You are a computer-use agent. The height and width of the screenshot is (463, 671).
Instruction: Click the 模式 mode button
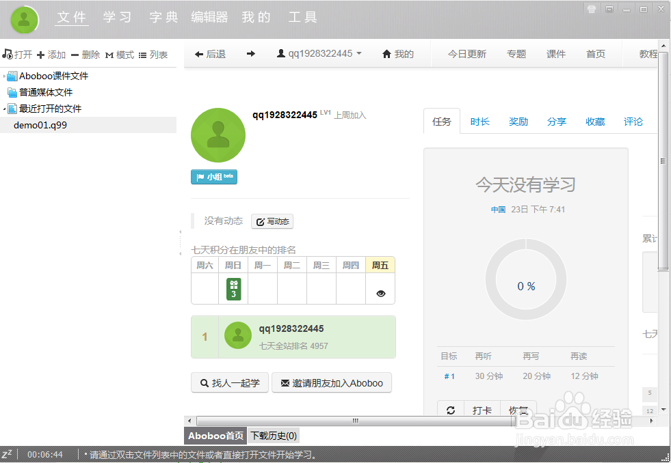pos(120,55)
